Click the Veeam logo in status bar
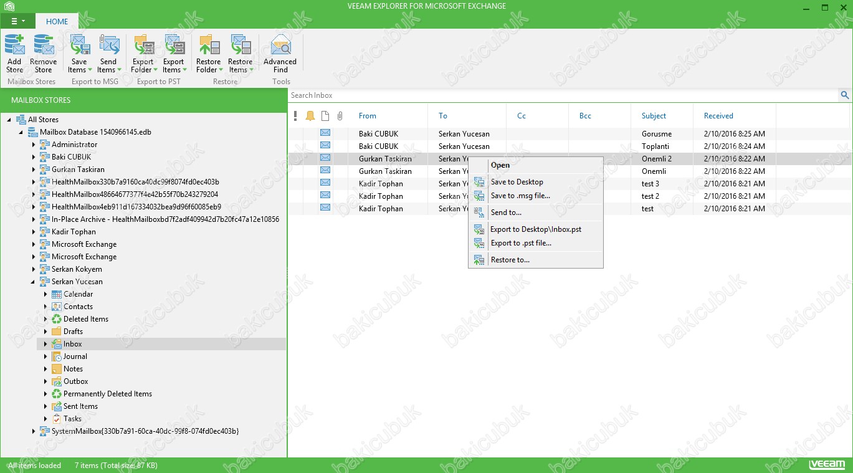 (x=827, y=465)
